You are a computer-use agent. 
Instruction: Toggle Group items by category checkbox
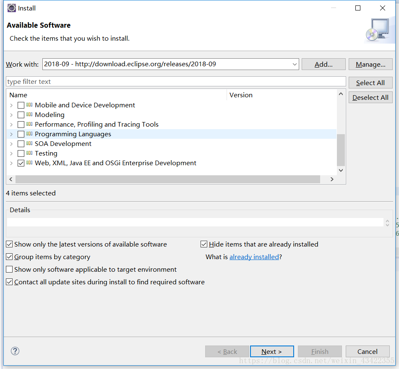[9, 257]
